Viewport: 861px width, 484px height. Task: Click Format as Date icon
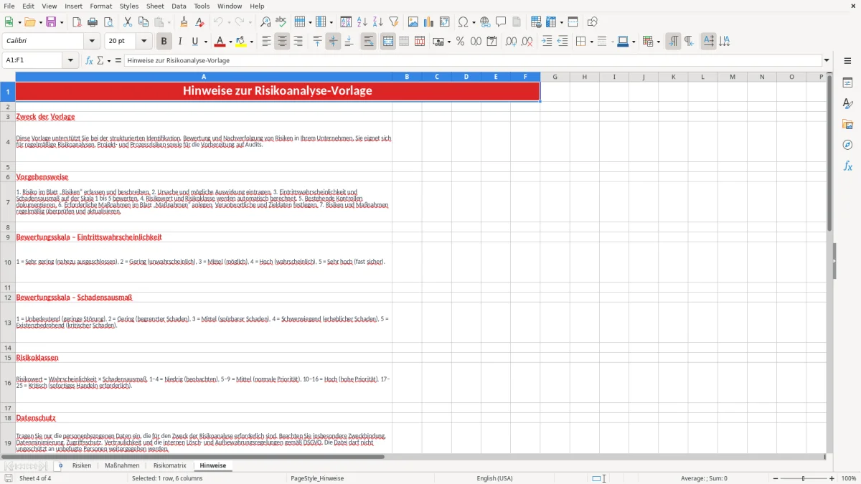[x=491, y=42]
